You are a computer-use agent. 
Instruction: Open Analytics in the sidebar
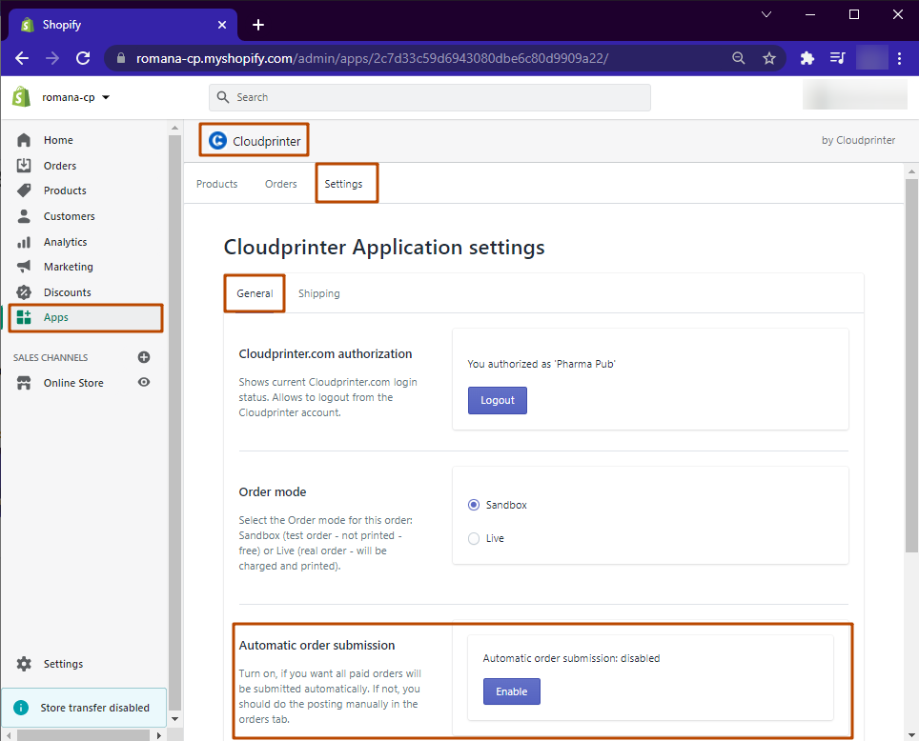65,242
